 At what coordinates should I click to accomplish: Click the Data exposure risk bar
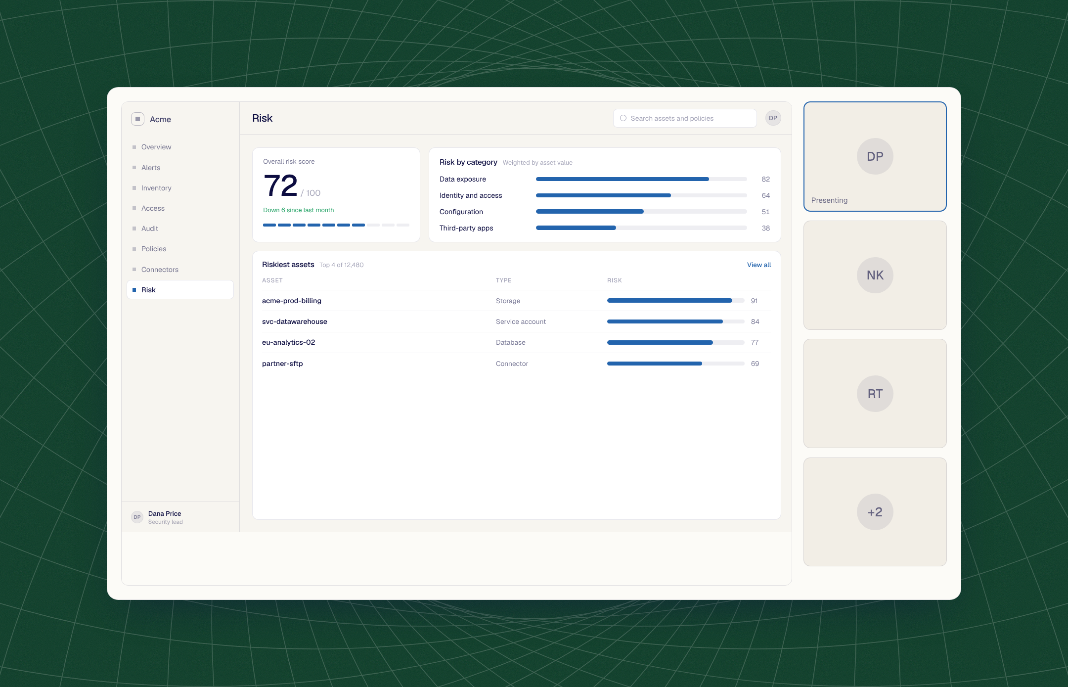(x=641, y=179)
